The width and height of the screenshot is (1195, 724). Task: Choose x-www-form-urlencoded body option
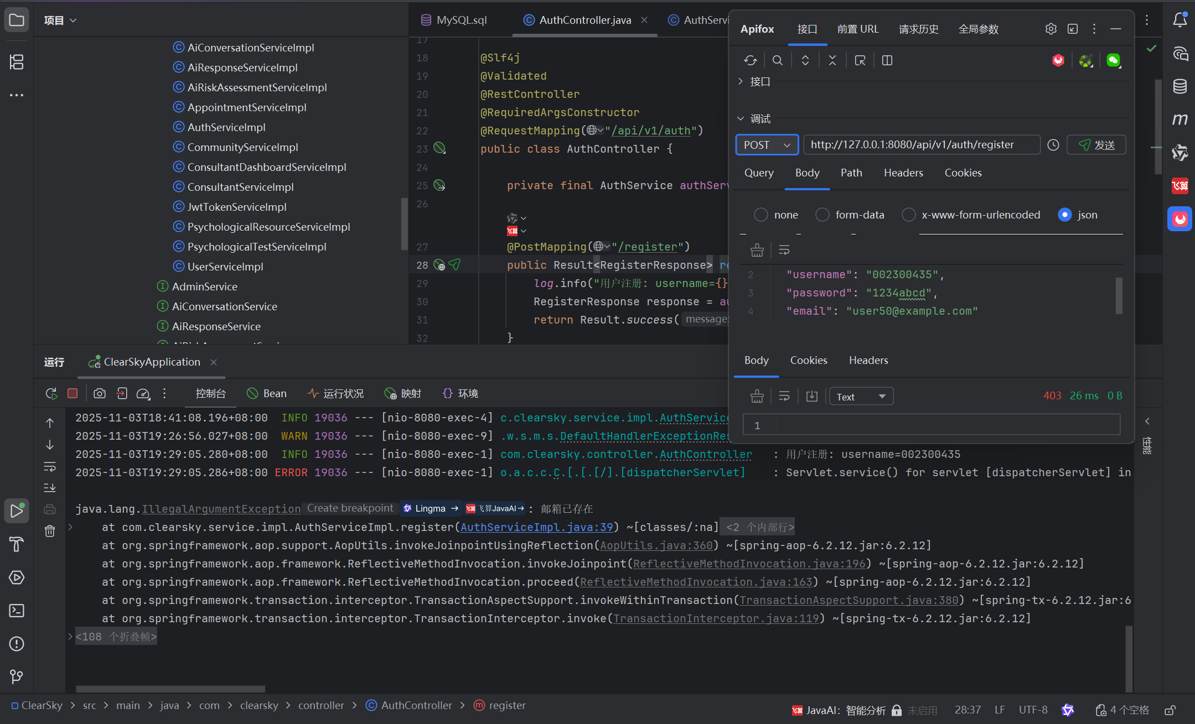[x=908, y=215]
